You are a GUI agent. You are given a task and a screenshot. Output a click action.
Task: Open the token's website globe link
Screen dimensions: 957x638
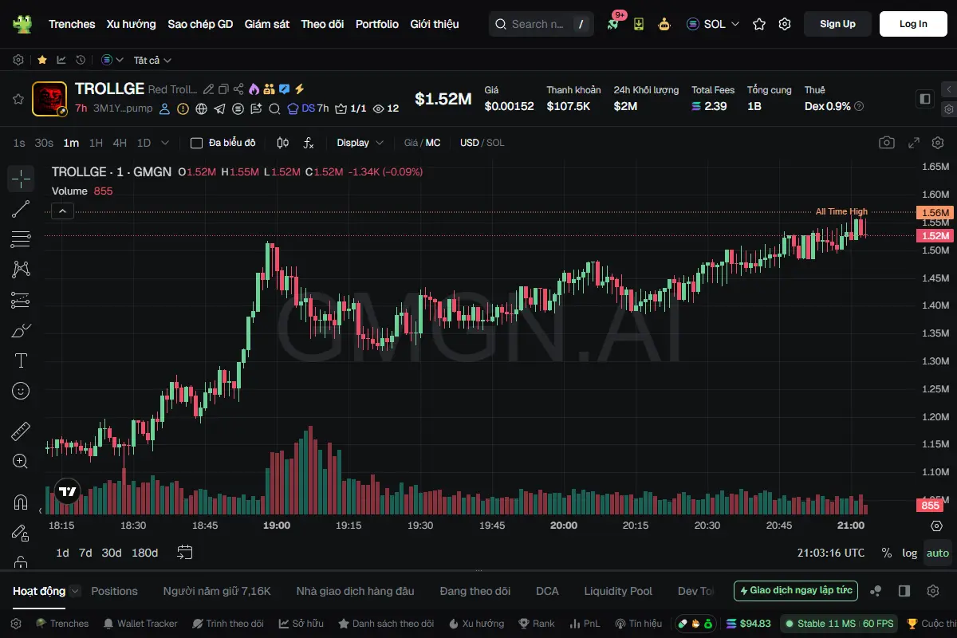201,108
